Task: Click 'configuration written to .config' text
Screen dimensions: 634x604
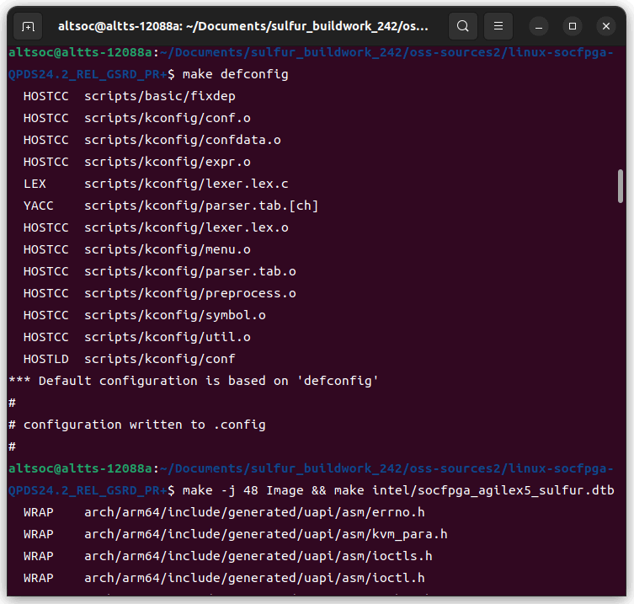Action: click(144, 425)
